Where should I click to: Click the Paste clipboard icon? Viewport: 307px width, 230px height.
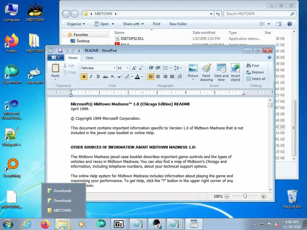(55, 68)
